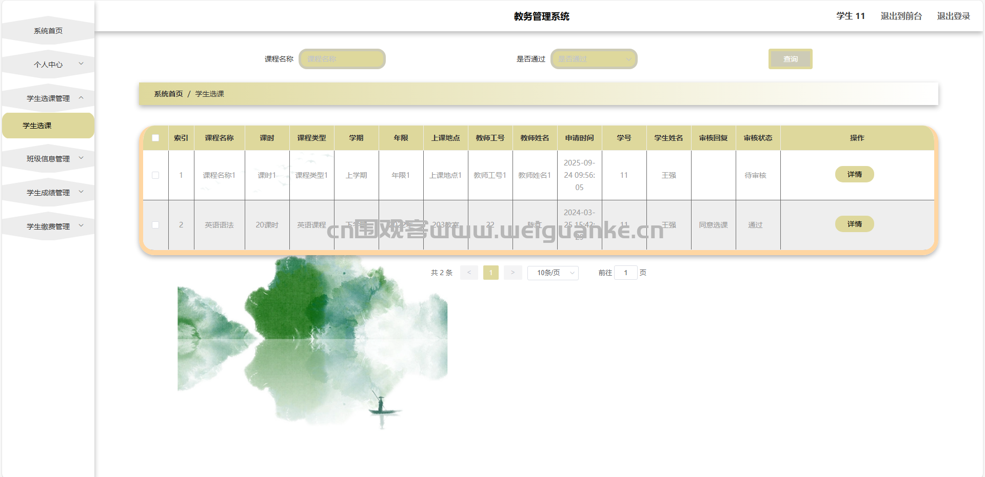Focus the 前往 page number input
This screenshot has width=985, height=477.
coord(626,273)
